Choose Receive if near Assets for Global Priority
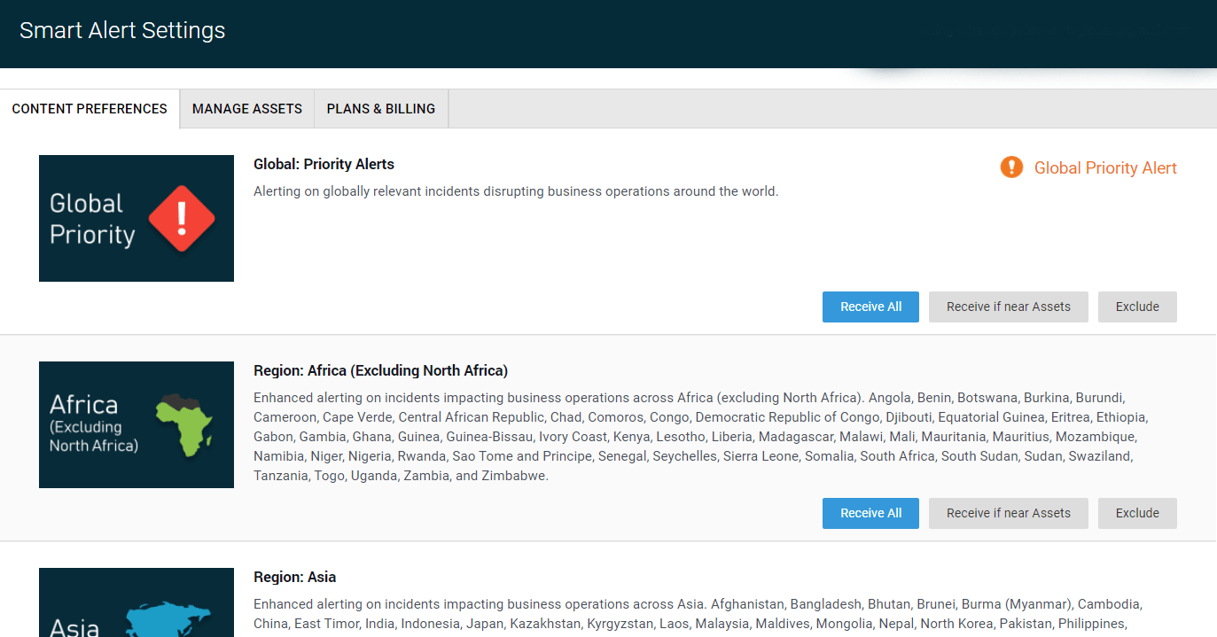Screen dimensions: 1217x637 coord(1008,307)
